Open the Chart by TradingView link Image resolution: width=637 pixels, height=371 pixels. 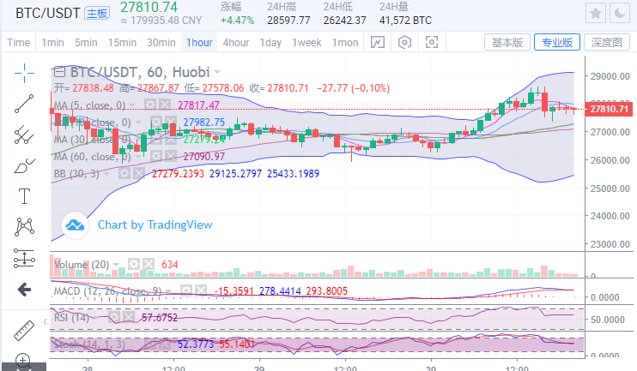[x=155, y=224]
